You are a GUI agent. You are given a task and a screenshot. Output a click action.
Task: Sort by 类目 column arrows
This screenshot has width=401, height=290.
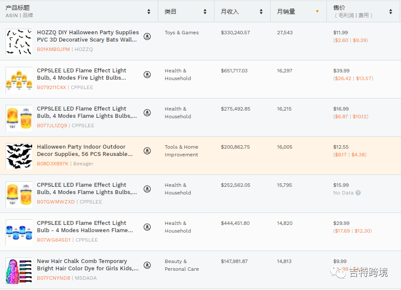tap(205, 12)
